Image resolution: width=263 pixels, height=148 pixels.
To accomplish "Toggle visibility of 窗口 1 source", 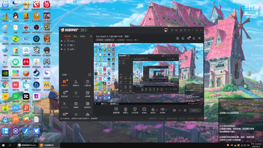I will [x=61, y=45].
